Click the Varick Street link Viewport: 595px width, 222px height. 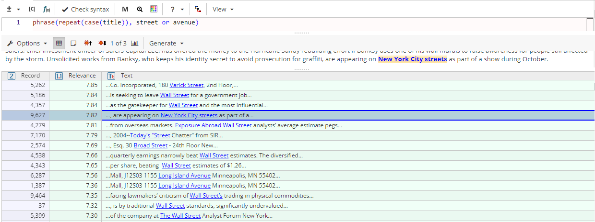pyautogui.click(x=187, y=85)
